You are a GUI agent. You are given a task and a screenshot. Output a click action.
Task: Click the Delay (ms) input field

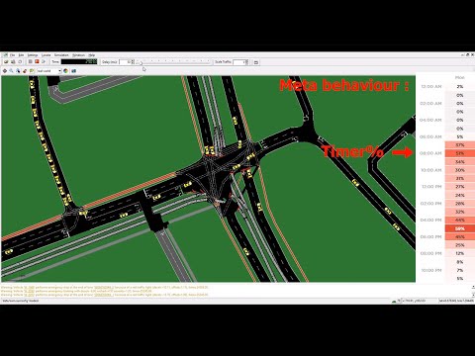coord(125,62)
